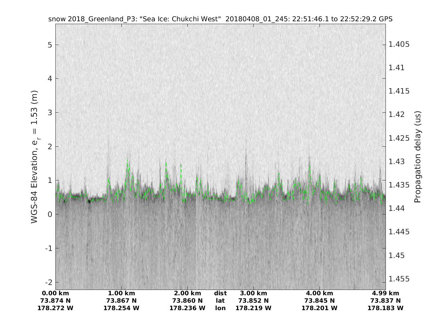The height and width of the screenshot is (319, 426).
Task: Click the 178.183 W longitude label
Action: click(386, 308)
